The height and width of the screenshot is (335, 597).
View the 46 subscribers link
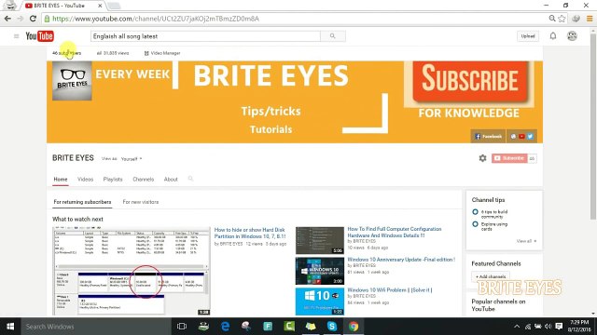pyautogui.click(x=66, y=53)
